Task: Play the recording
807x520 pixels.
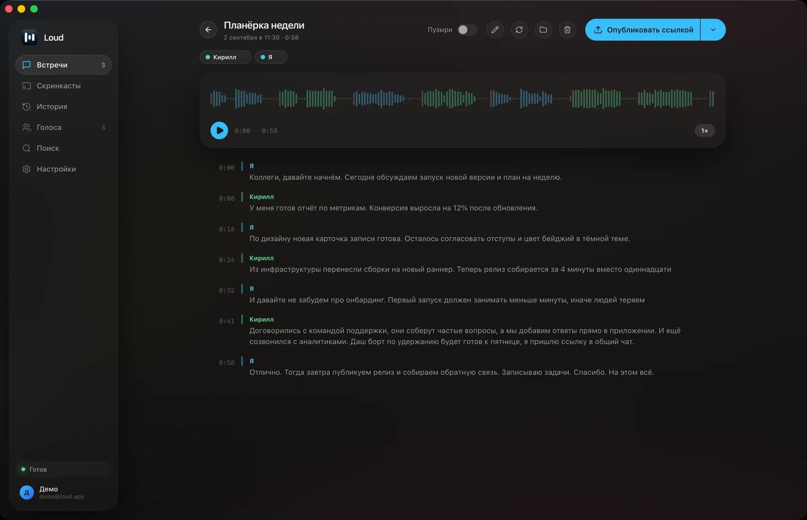Action: (219, 131)
